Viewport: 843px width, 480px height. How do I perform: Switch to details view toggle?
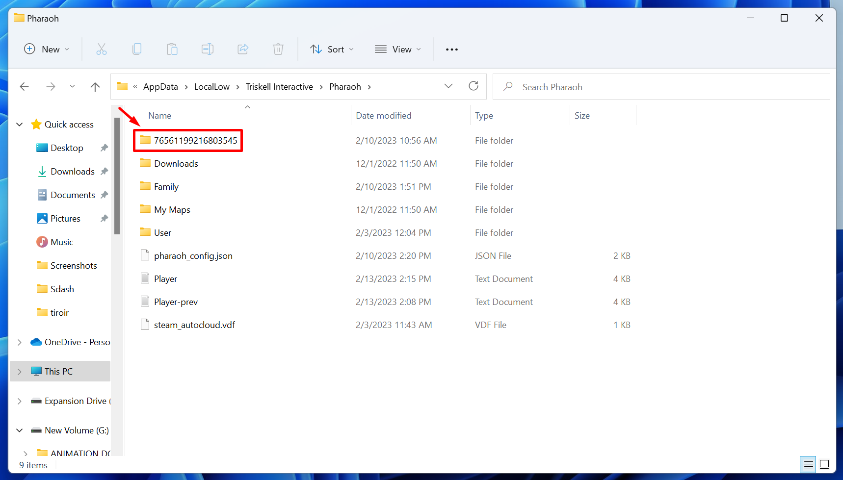tap(808, 464)
